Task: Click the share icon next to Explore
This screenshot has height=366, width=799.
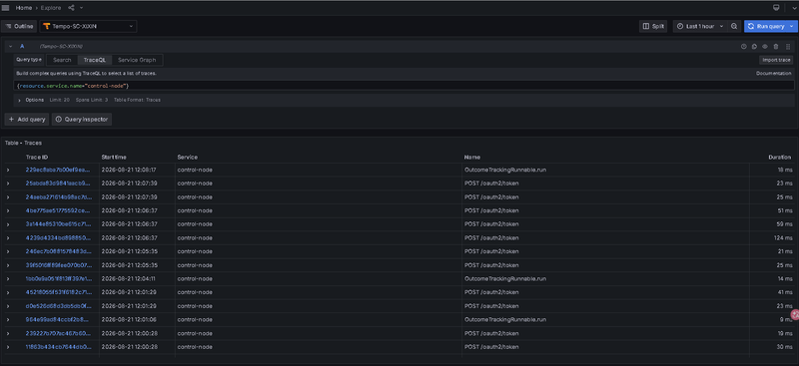Action: (x=71, y=8)
